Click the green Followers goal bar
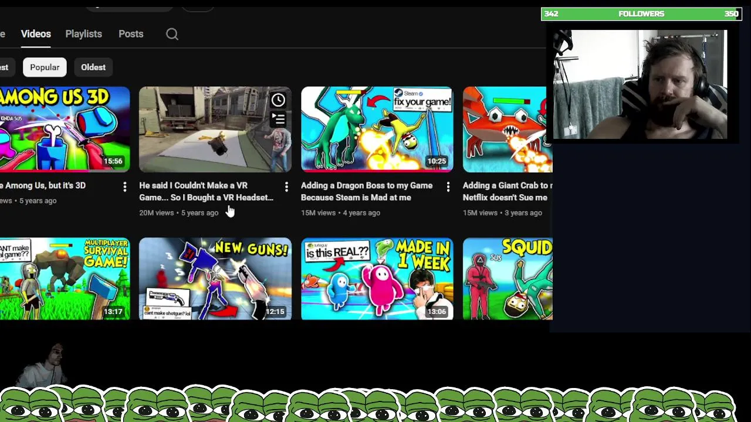Viewport: 751px width, 422px height. pyautogui.click(x=641, y=14)
